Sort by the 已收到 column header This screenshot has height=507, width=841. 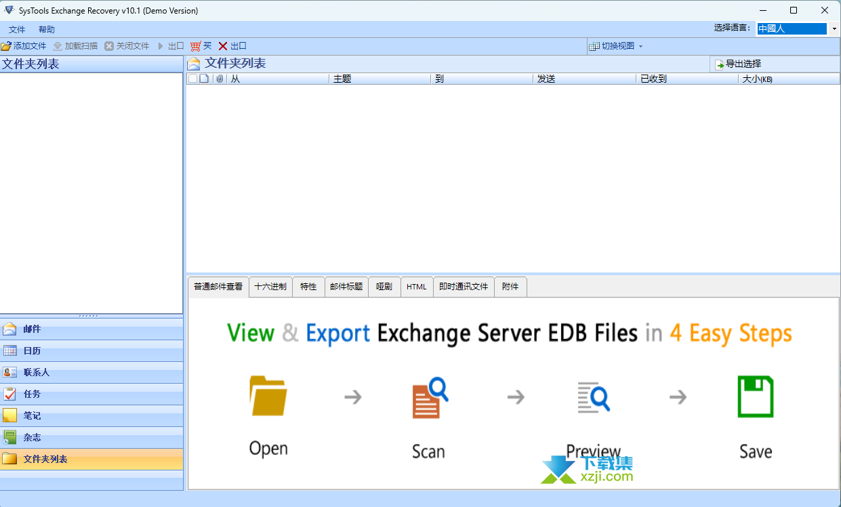tap(687, 79)
